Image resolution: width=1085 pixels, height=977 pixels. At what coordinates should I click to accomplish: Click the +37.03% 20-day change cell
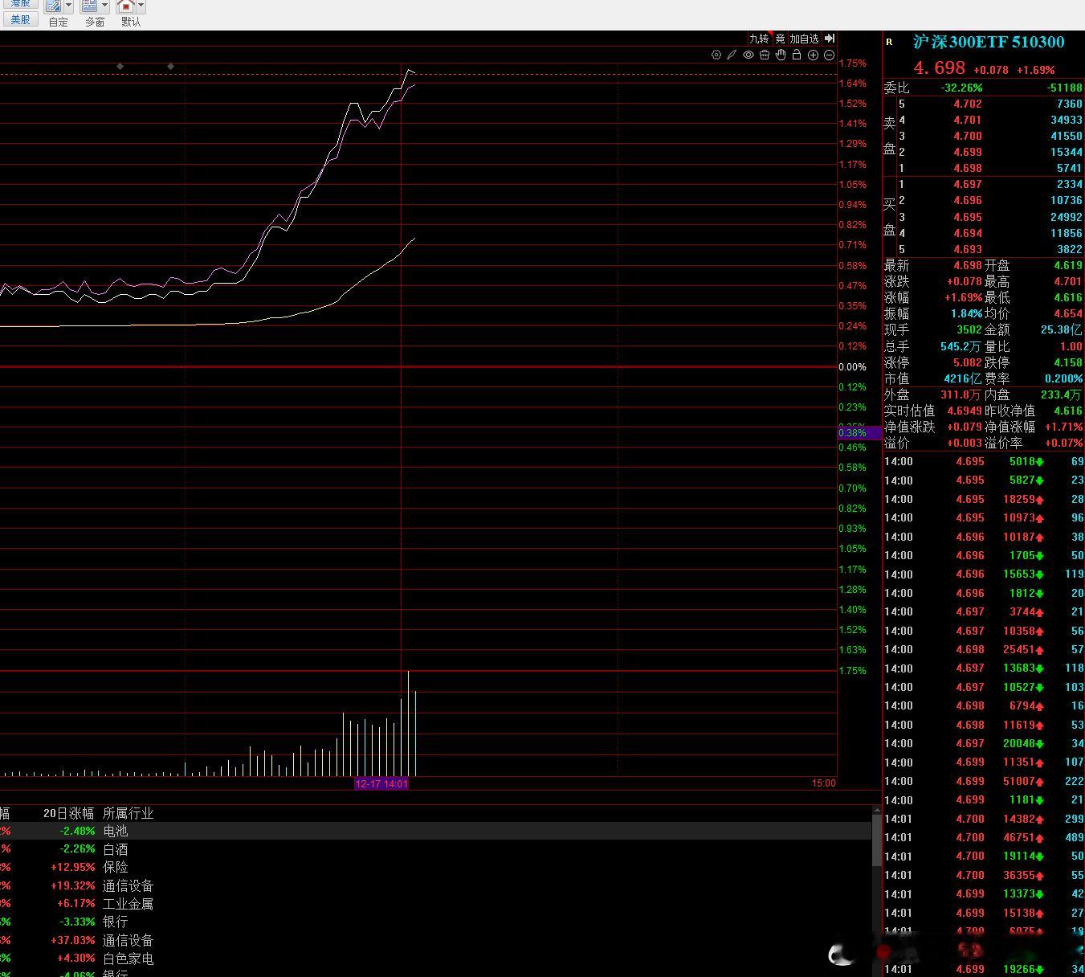click(x=73, y=940)
